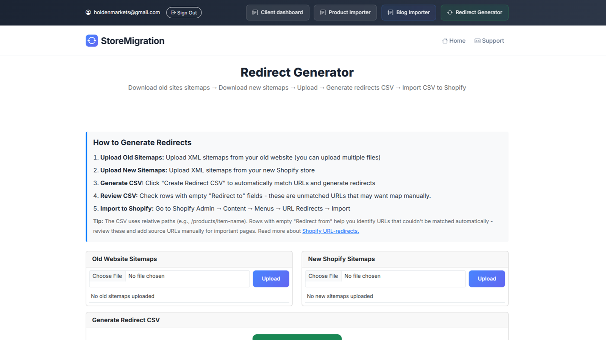Switch to the Blog Importer section

(409, 12)
